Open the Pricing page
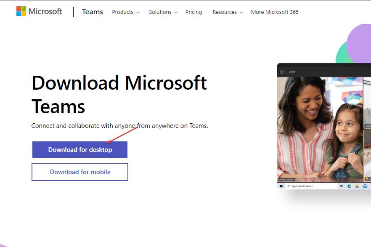This screenshot has height=247, width=371. tap(193, 12)
